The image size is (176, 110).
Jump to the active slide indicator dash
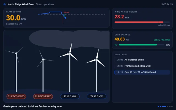pyautogui.click(x=164, y=106)
